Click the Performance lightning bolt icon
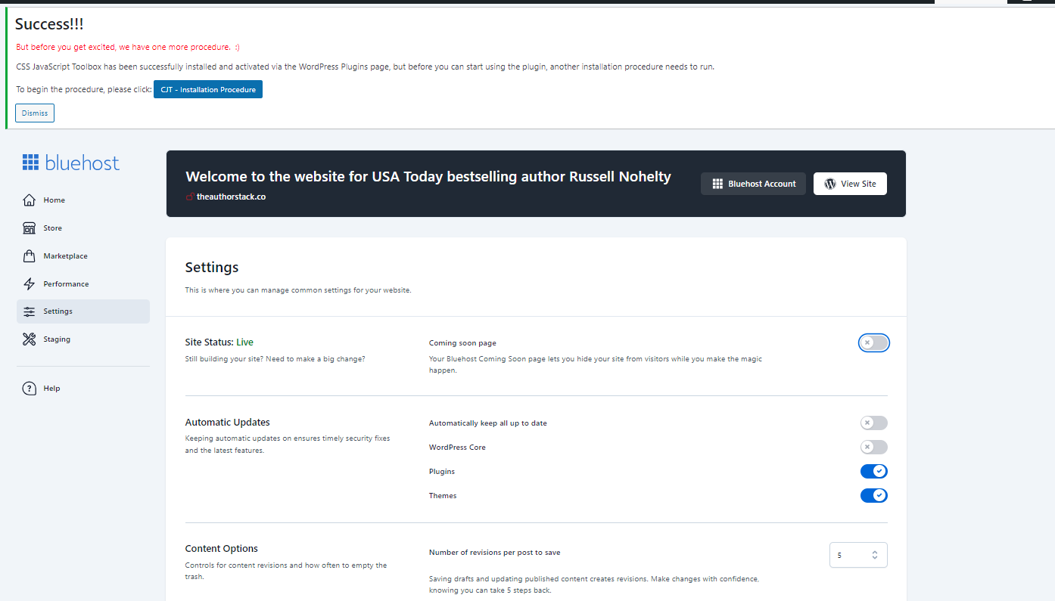Screen dimensions: 1055x601 point(30,284)
